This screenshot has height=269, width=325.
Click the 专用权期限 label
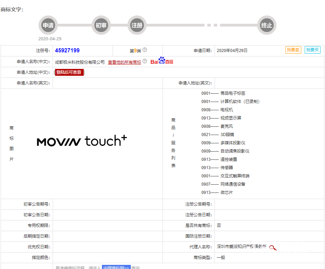pos(39,226)
